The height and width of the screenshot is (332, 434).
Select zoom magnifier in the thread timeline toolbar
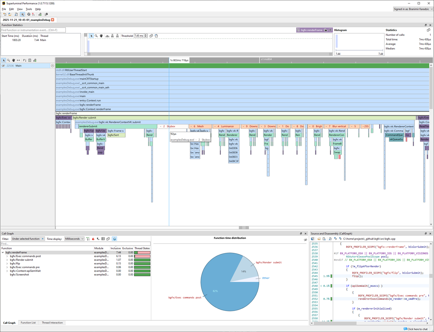(8, 60)
